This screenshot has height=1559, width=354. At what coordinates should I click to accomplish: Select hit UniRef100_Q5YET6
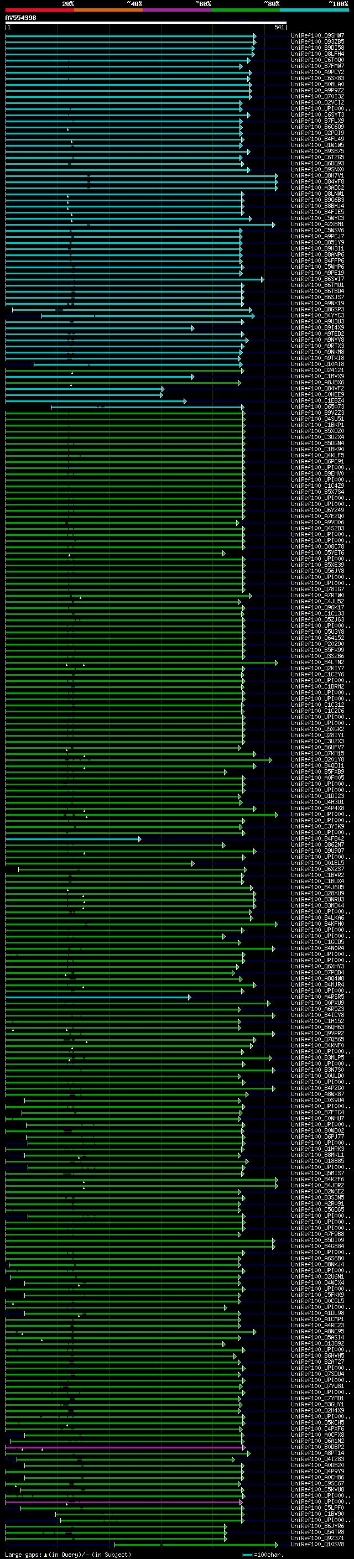317,552
